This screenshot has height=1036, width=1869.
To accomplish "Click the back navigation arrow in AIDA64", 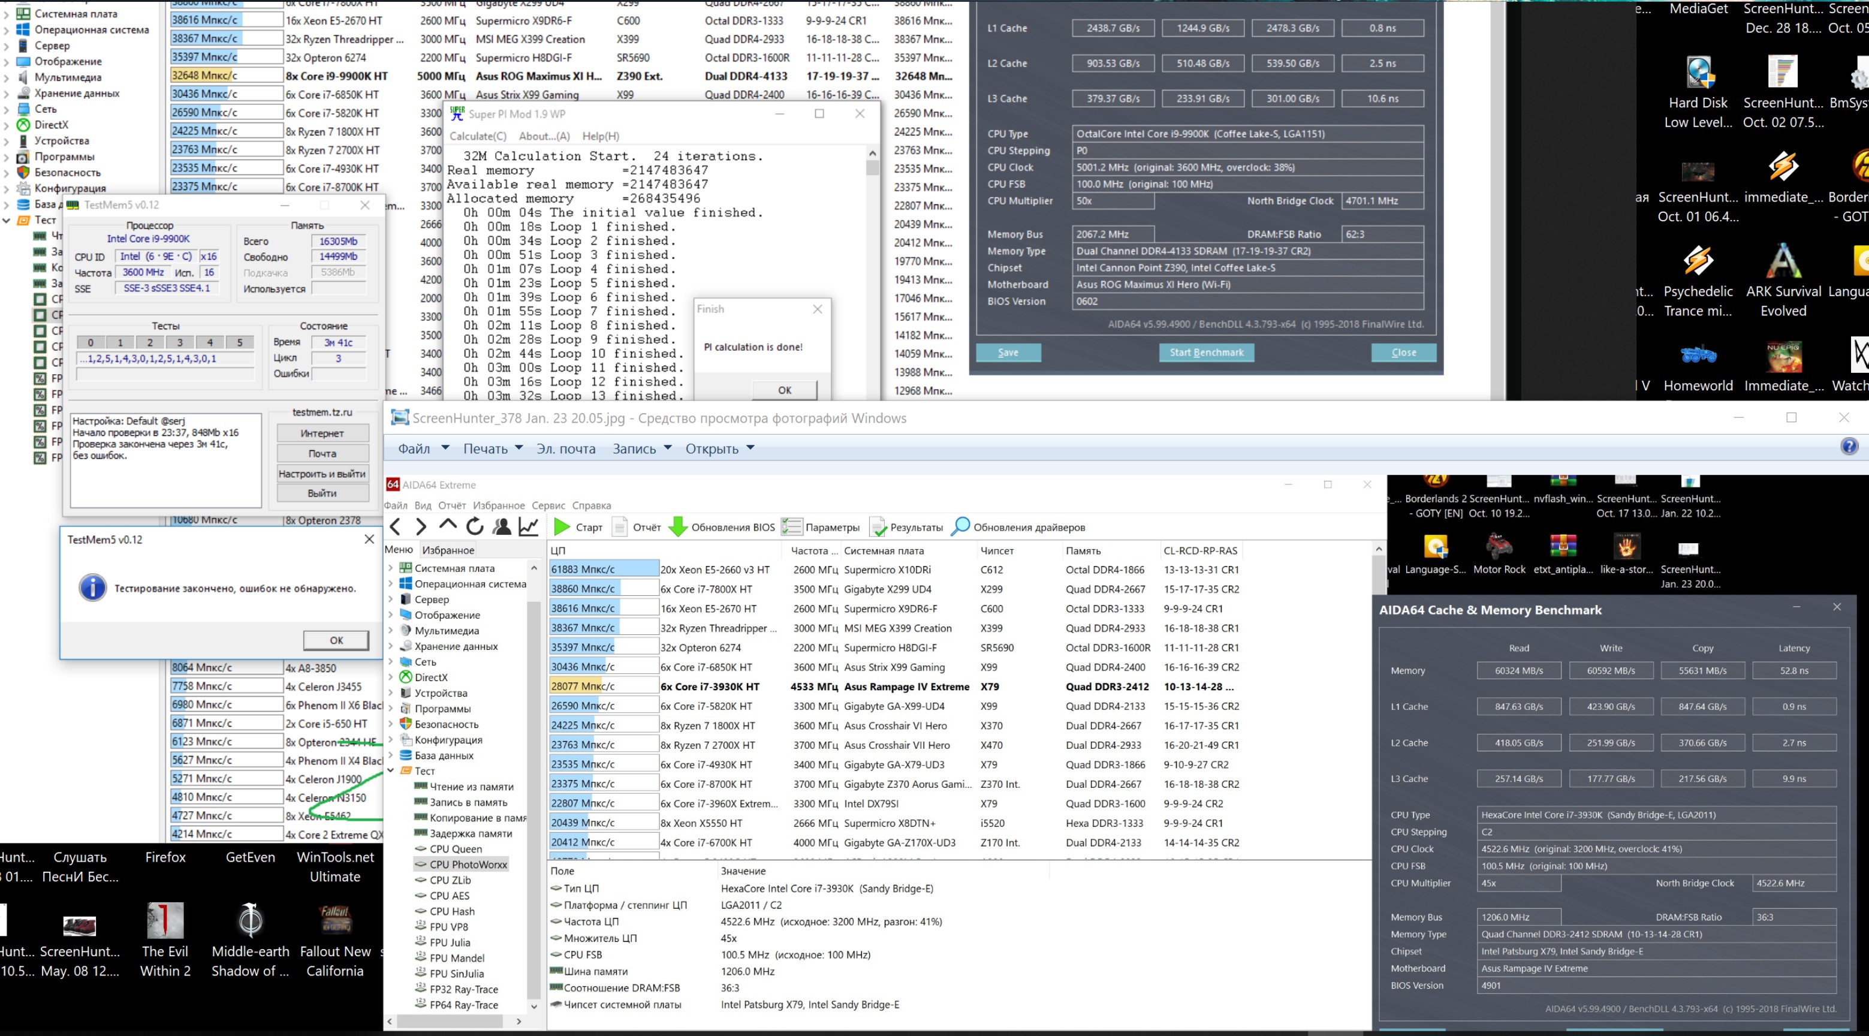I will pyautogui.click(x=396, y=527).
